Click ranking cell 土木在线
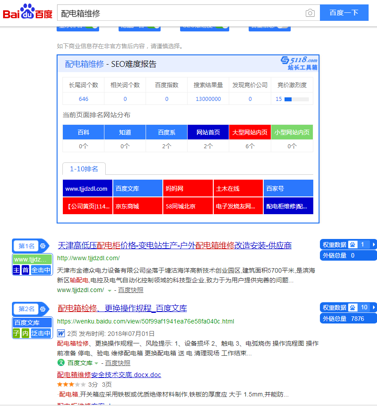 (x=238, y=188)
